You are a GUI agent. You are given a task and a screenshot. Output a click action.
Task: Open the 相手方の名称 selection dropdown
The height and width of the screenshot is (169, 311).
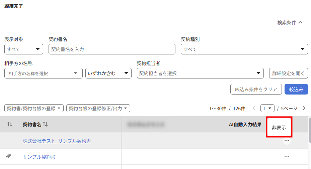pyautogui.click(x=44, y=73)
